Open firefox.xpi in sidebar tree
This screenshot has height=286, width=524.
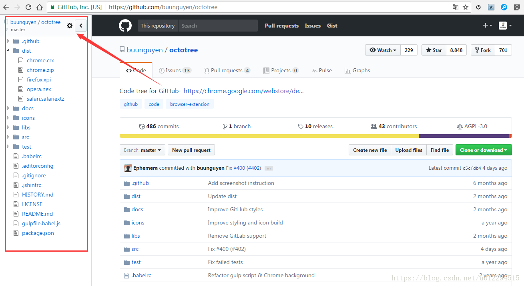pyautogui.click(x=39, y=79)
